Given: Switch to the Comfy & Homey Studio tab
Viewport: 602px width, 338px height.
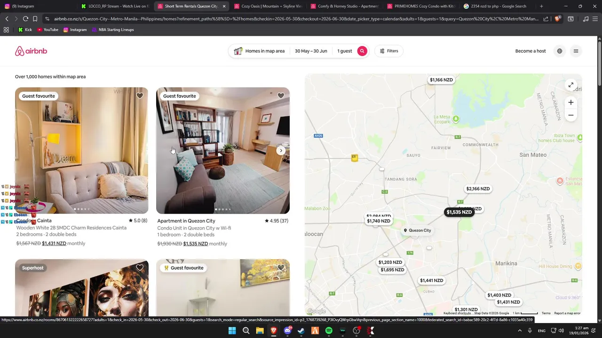Looking at the screenshot, I should pyautogui.click(x=344, y=6).
